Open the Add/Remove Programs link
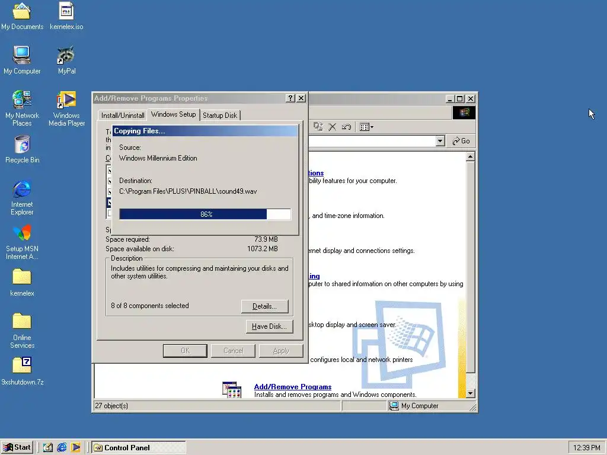 [293, 386]
